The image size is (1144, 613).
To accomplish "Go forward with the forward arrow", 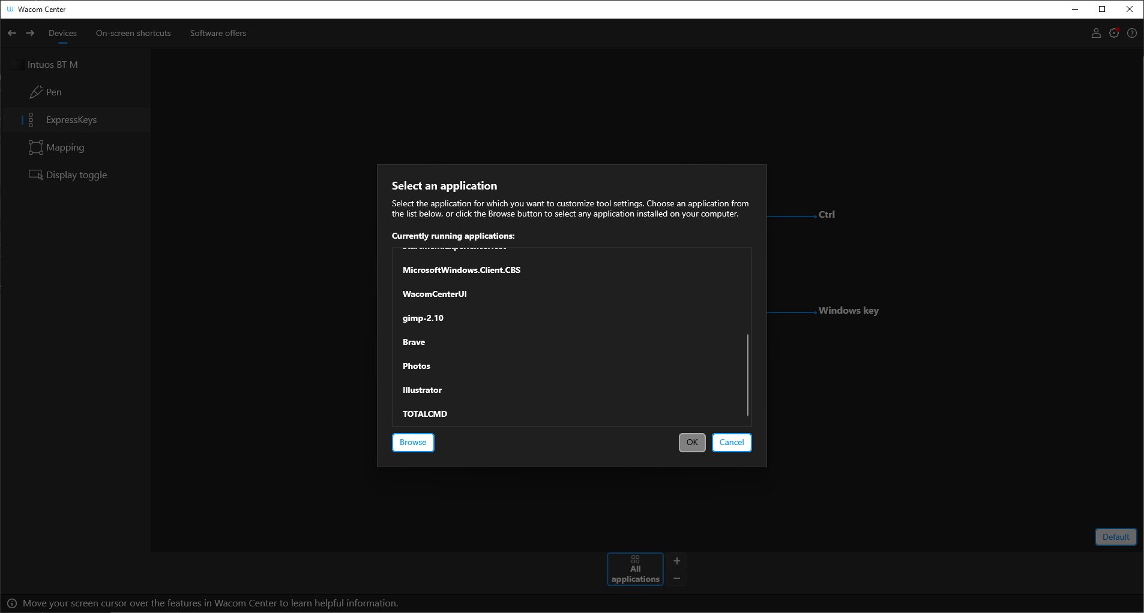I will coord(30,33).
